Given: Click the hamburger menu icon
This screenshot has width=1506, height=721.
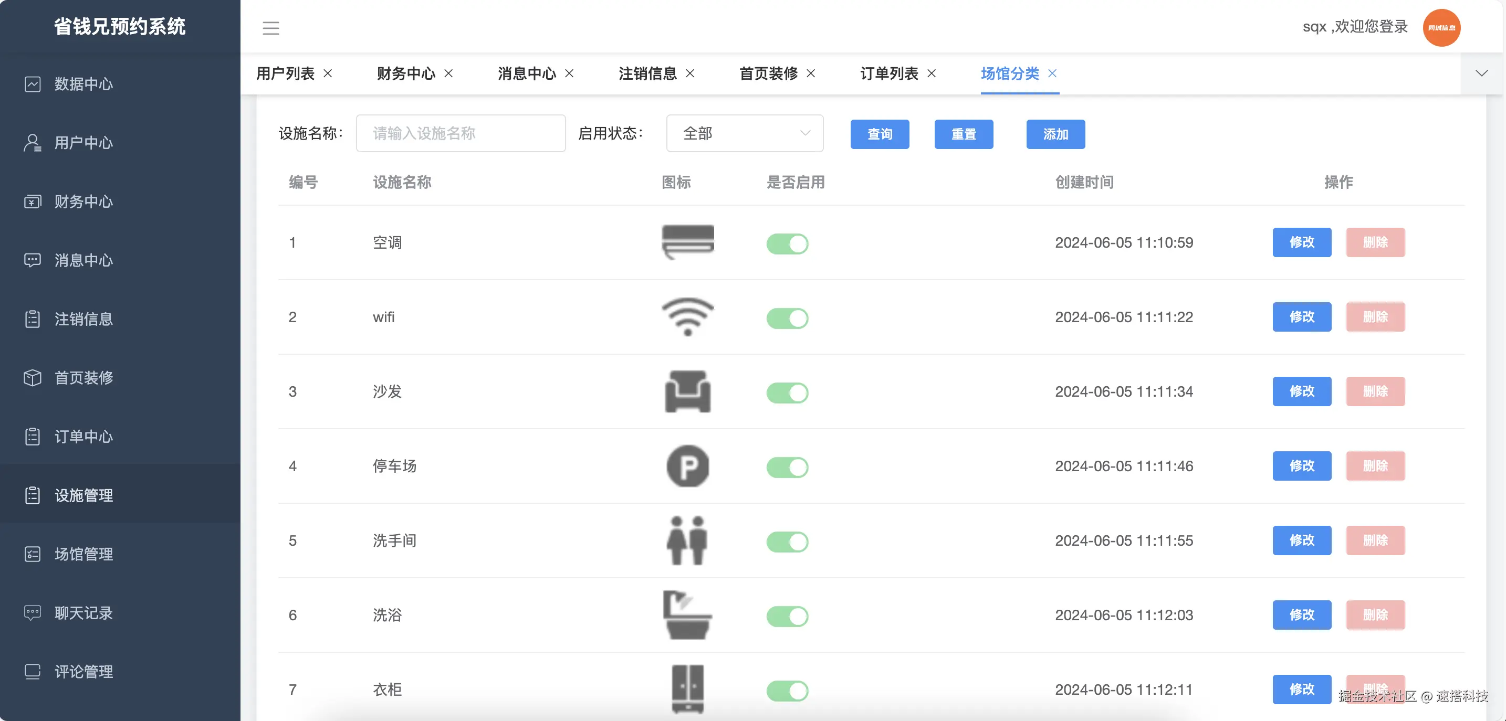Looking at the screenshot, I should click(270, 27).
